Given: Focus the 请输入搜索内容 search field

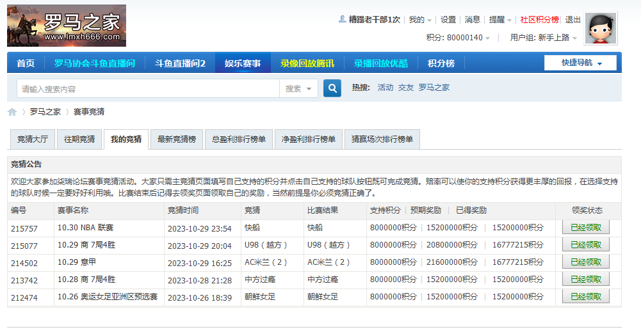Looking at the screenshot, I should coord(148,89).
